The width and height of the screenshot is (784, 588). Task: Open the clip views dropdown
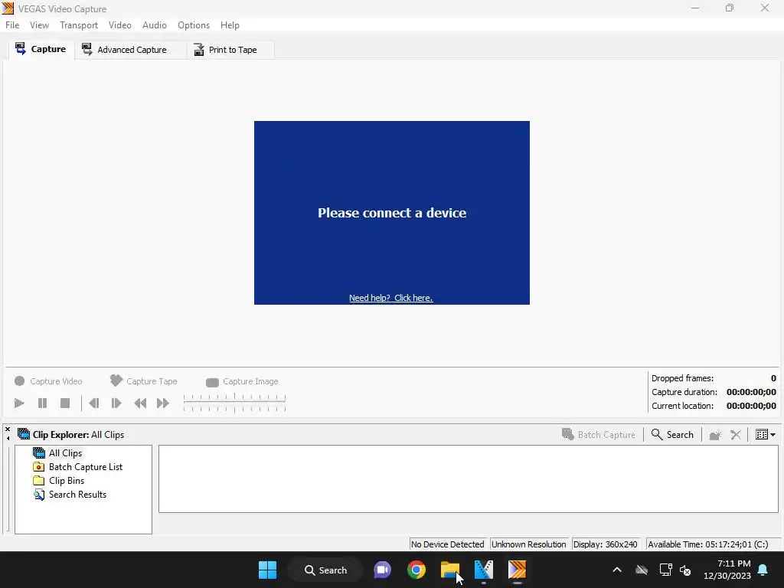click(x=766, y=435)
